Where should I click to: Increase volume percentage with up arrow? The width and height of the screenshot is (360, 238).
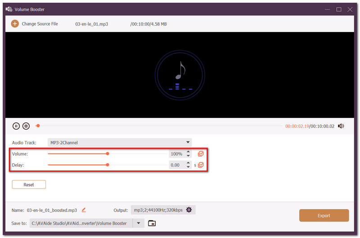(188, 152)
